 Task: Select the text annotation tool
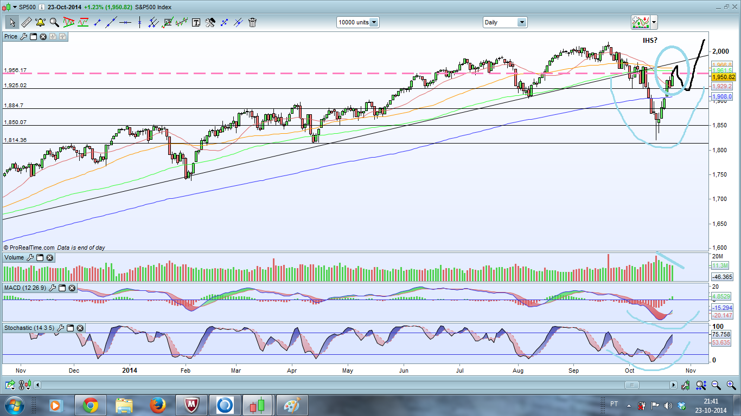[x=196, y=22]
